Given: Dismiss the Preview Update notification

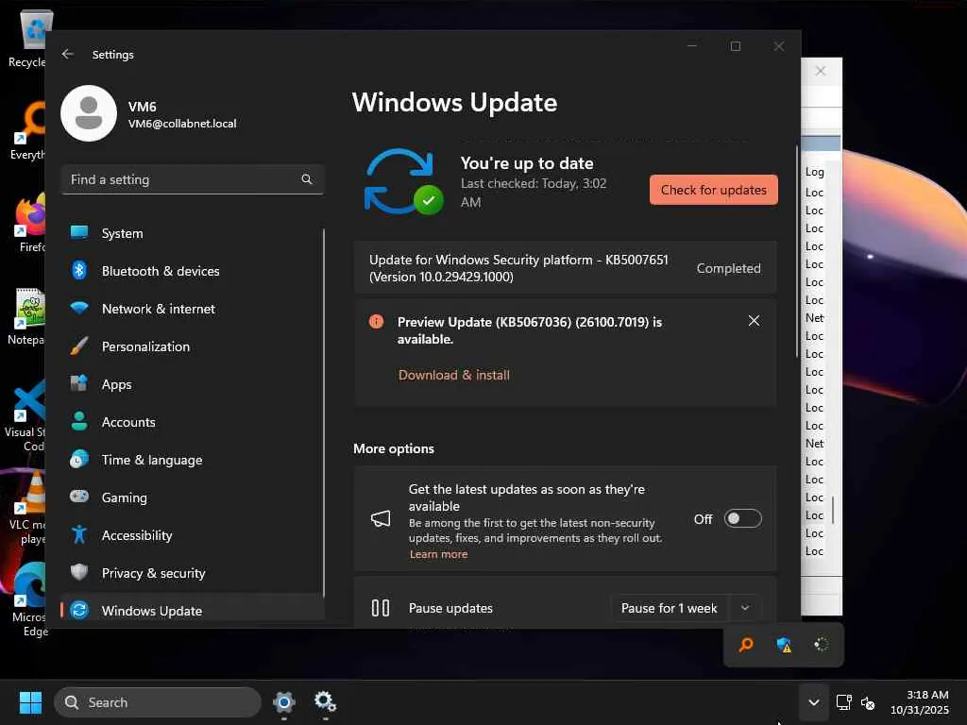Looking at the screenshot, I should 754,321.
